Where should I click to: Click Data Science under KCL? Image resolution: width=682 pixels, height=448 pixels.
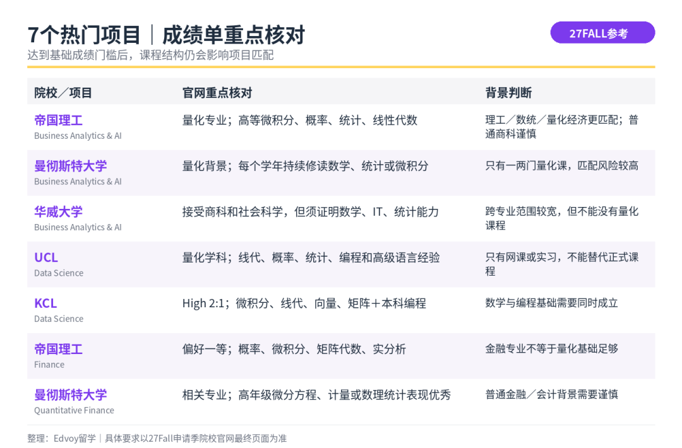(x=59, y=319)
